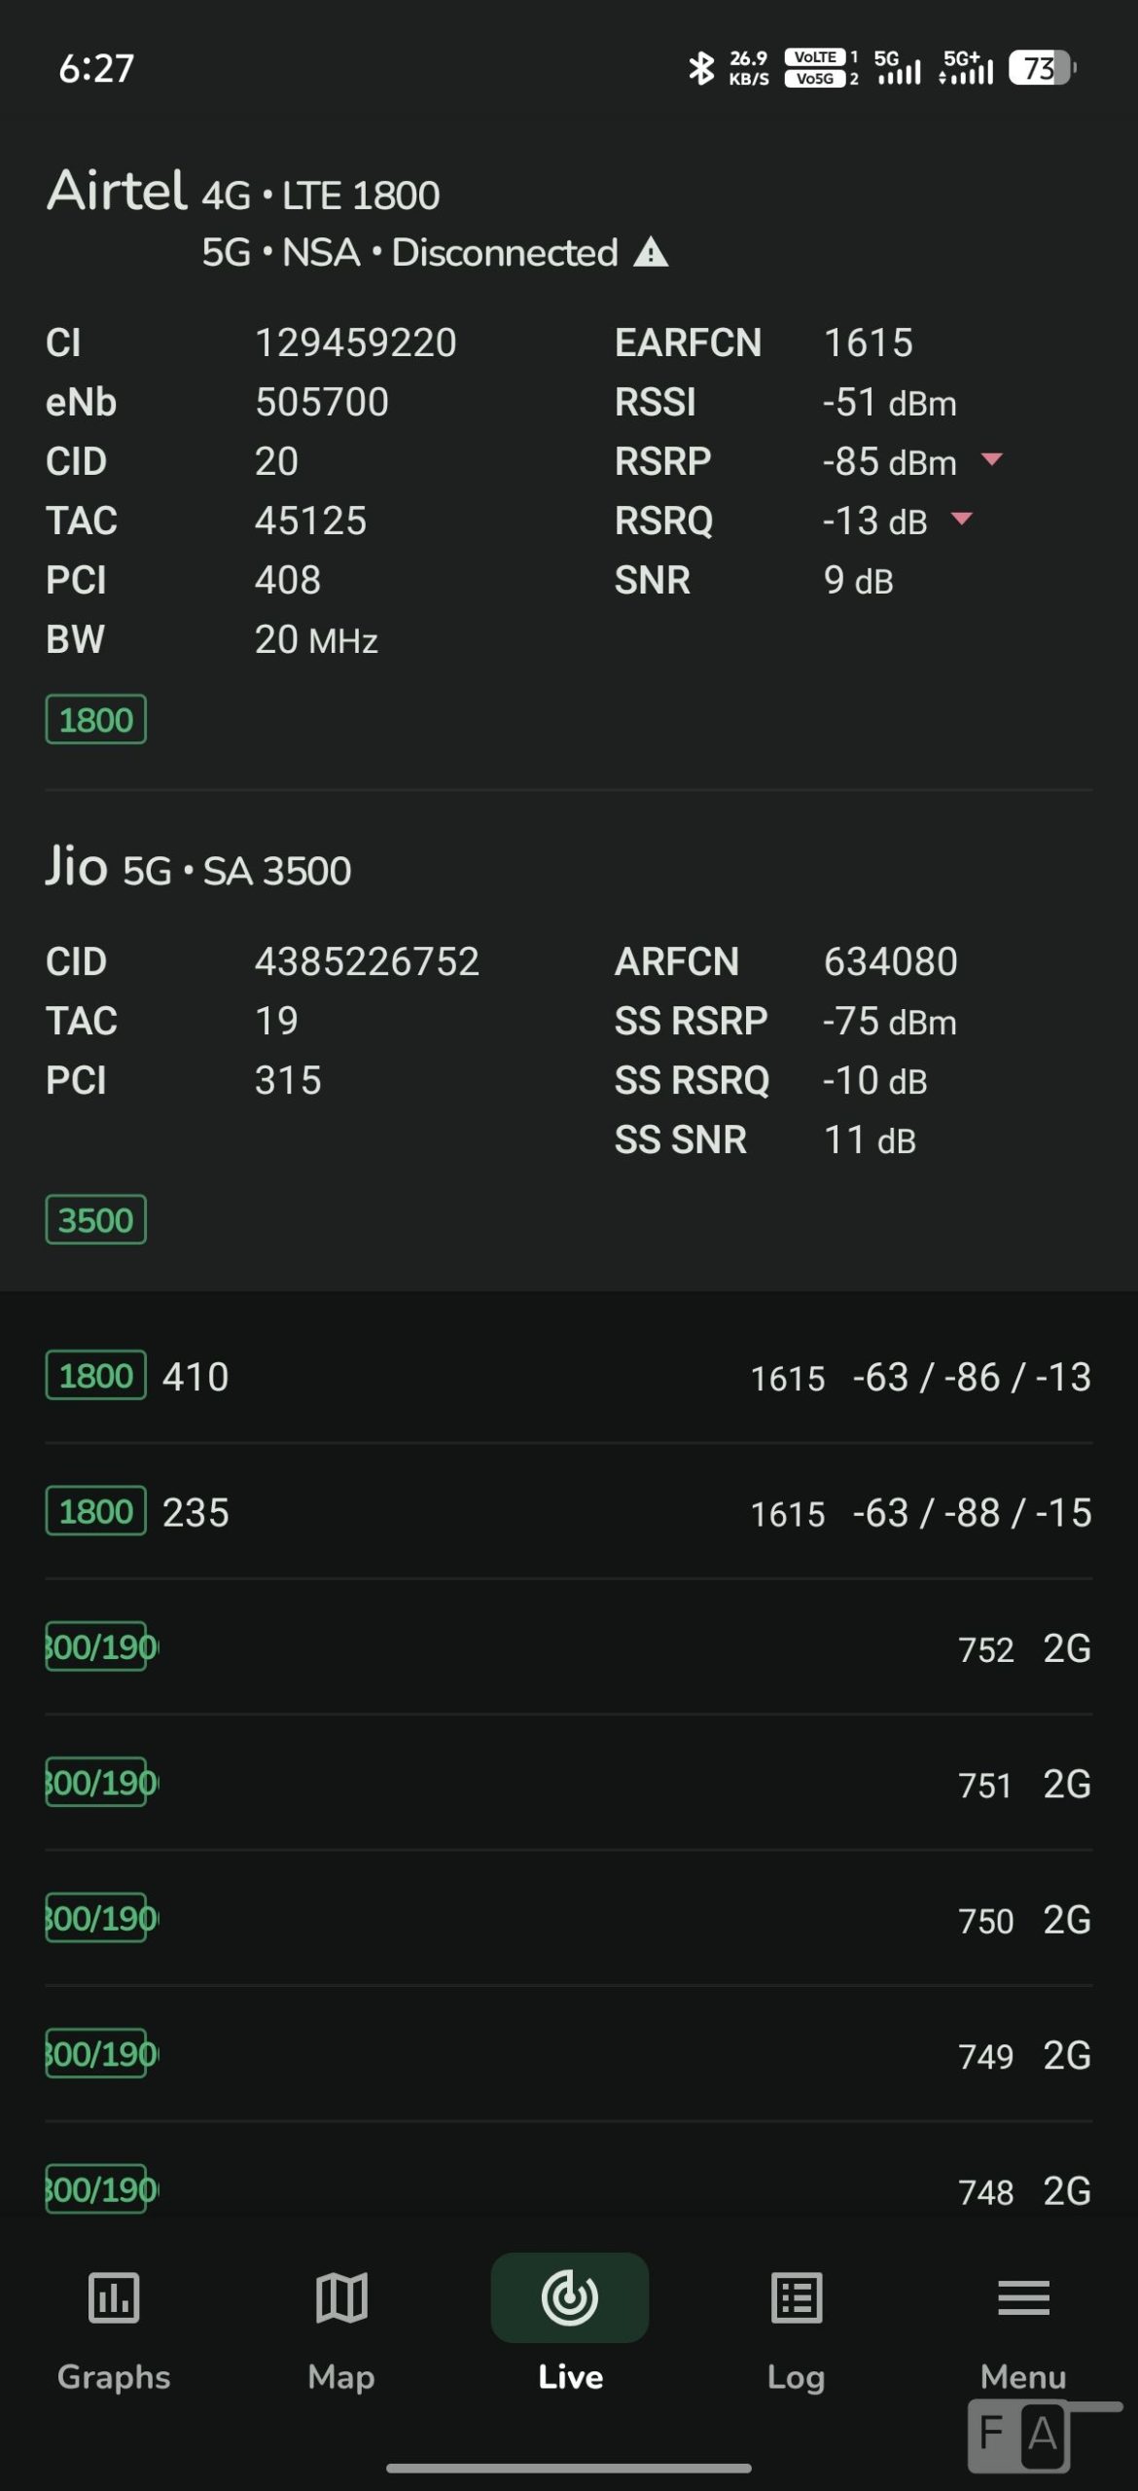1138x2491 pixels.
Task: Open the Graphs bar chart icon
Action: coord(114,2298)
